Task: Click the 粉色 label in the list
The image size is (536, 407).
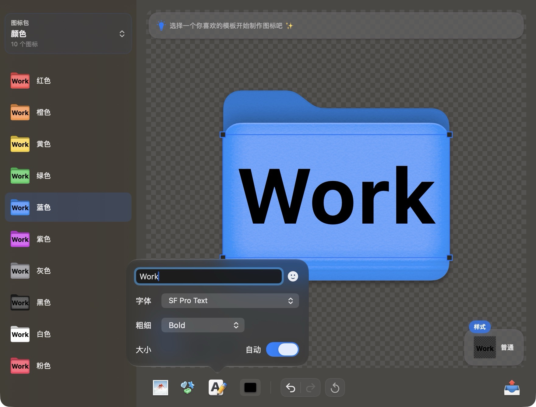Action: pos(44,366)
